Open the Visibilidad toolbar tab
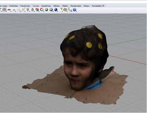Viewport: 147px width, 113px height. coord(13,6)
